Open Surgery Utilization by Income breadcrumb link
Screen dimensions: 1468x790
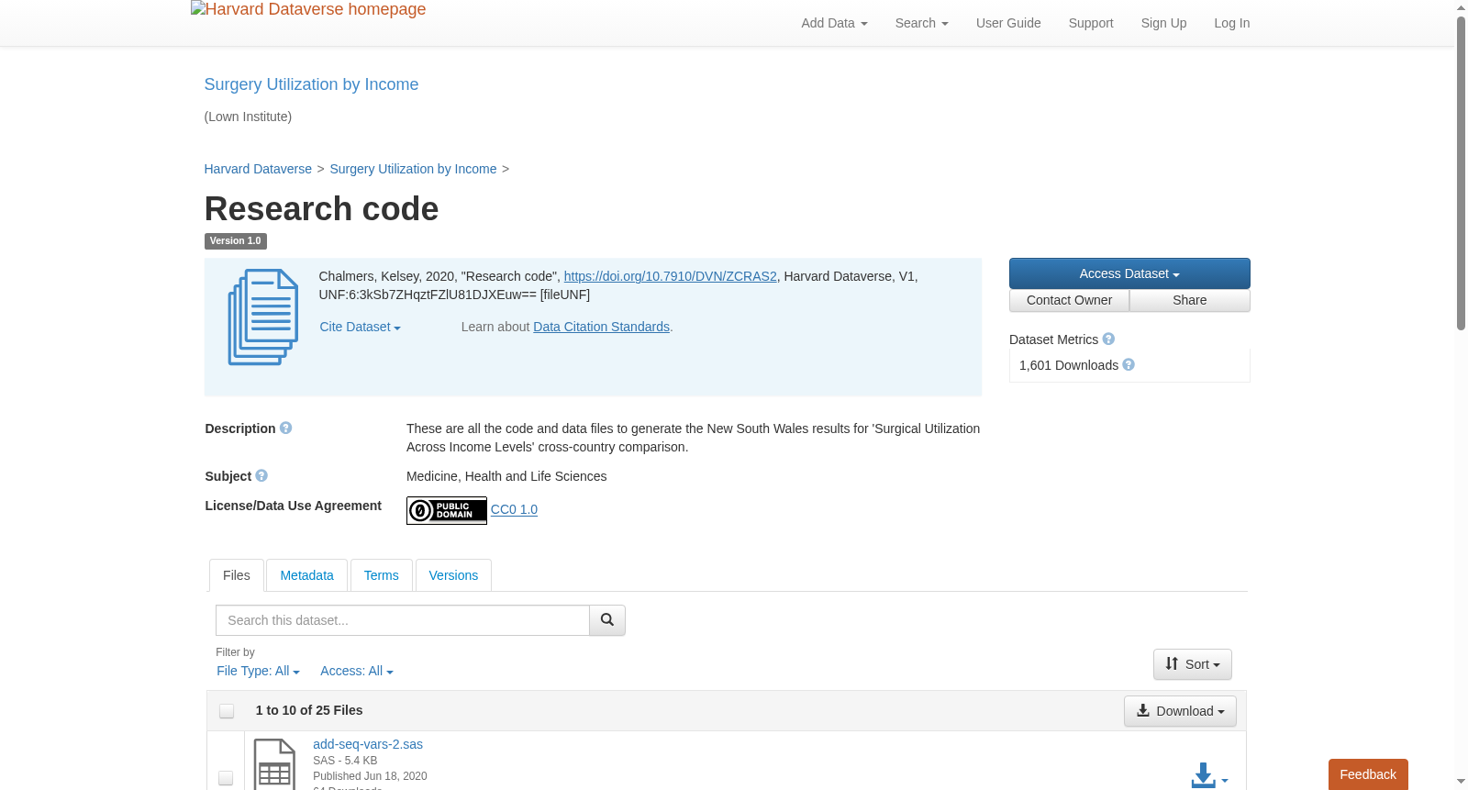413,169
